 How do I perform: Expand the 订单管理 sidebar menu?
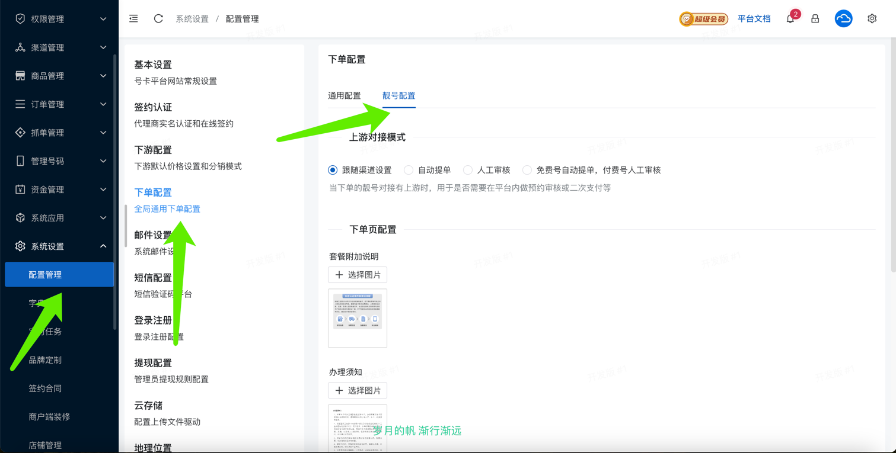coord(59,104)
